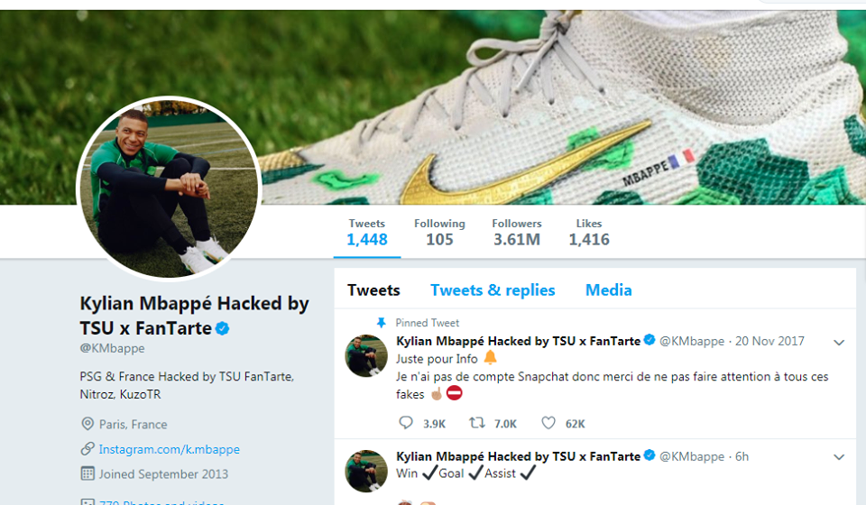Select the Tweets timeline tab
Image resolution: width=866 pixels, height=505 pixels.
click(x=373, y=290)
